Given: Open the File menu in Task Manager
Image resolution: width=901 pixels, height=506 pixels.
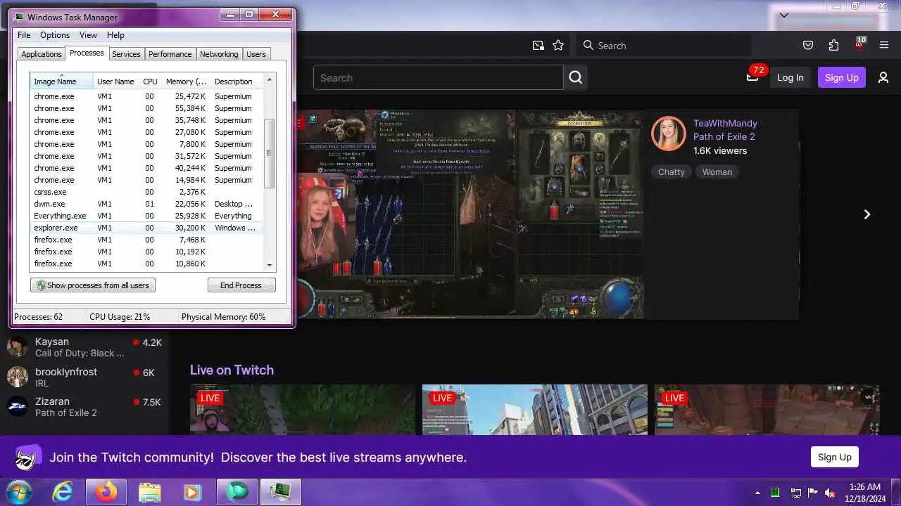Looking at the screenshot, I should point(24,35).
